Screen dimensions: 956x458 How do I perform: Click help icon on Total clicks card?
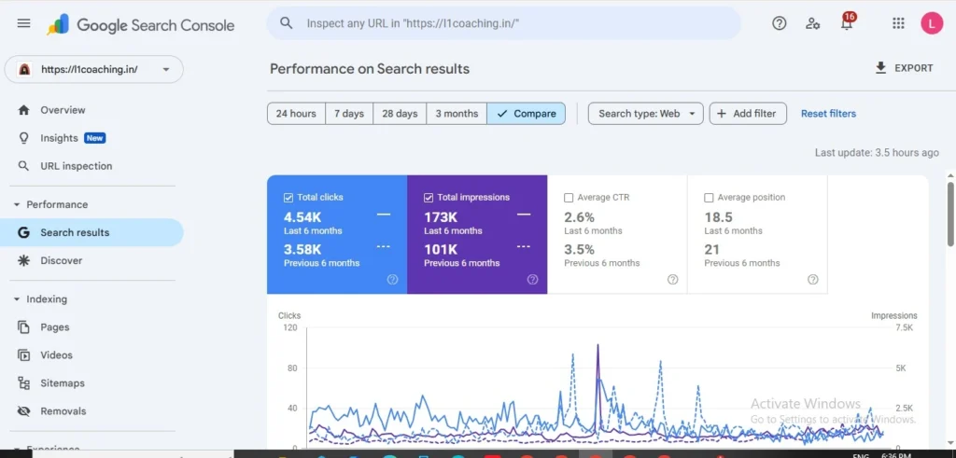coord(393,280)
